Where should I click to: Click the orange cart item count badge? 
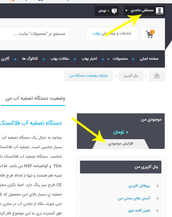coord(152,32)
